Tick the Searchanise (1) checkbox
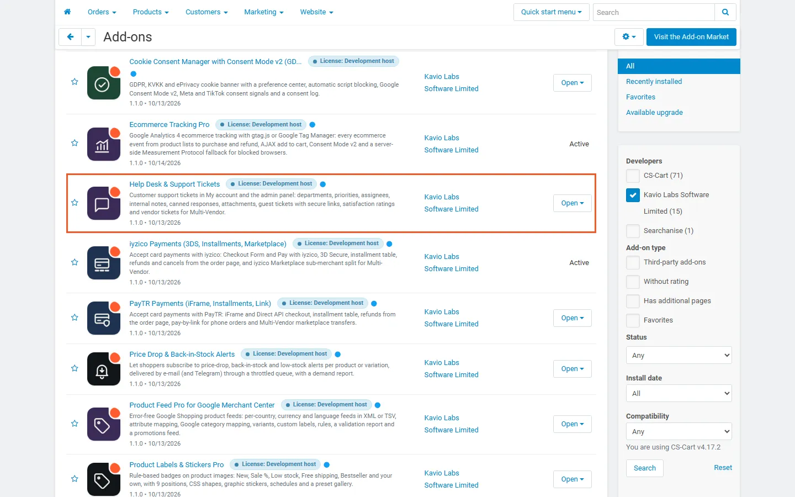The width and height of the screenshot is (795, 497). pos(633,231)
